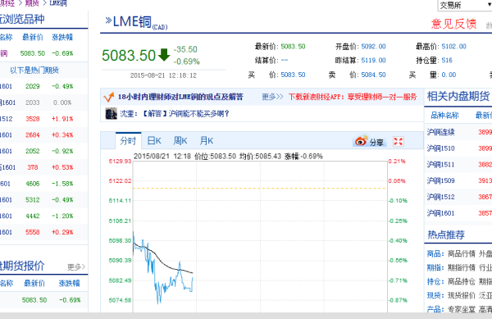Click the green down arrow beside 5083.50
The image size is (492, 319).
tap(164, 55)
